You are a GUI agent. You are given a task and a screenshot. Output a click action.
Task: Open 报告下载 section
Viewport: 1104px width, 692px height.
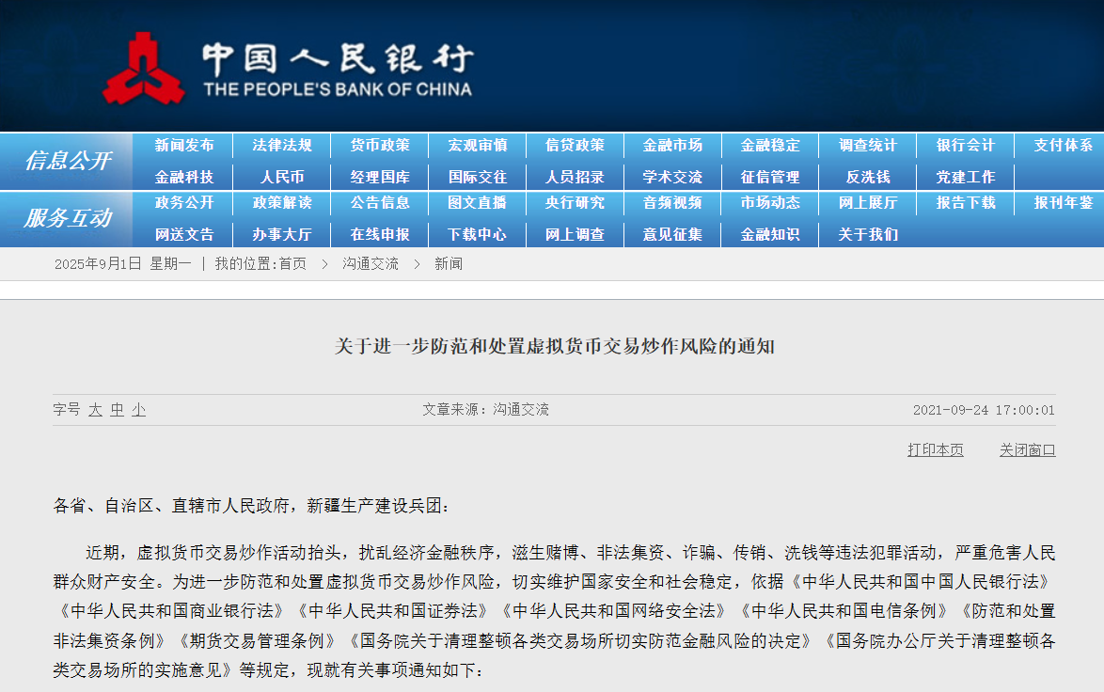pos(966,203)
